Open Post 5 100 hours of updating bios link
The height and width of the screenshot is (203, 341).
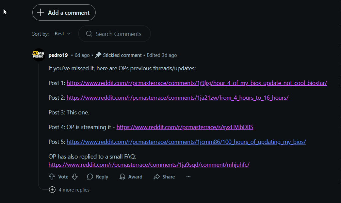point(186,142)
